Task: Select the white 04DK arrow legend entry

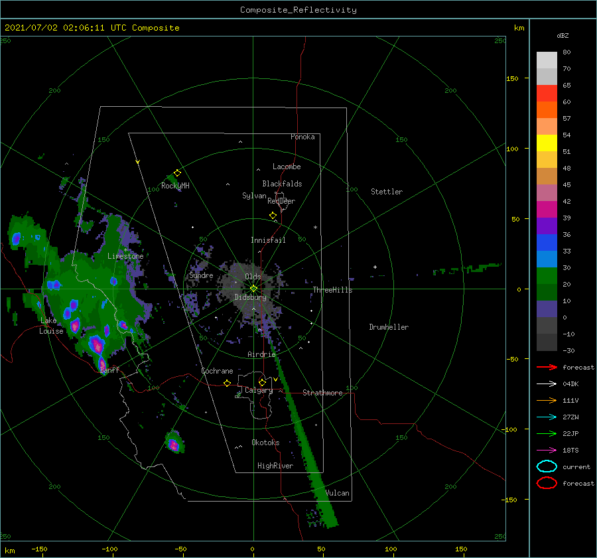Action: pyautogui.click(x=547, y=384)
